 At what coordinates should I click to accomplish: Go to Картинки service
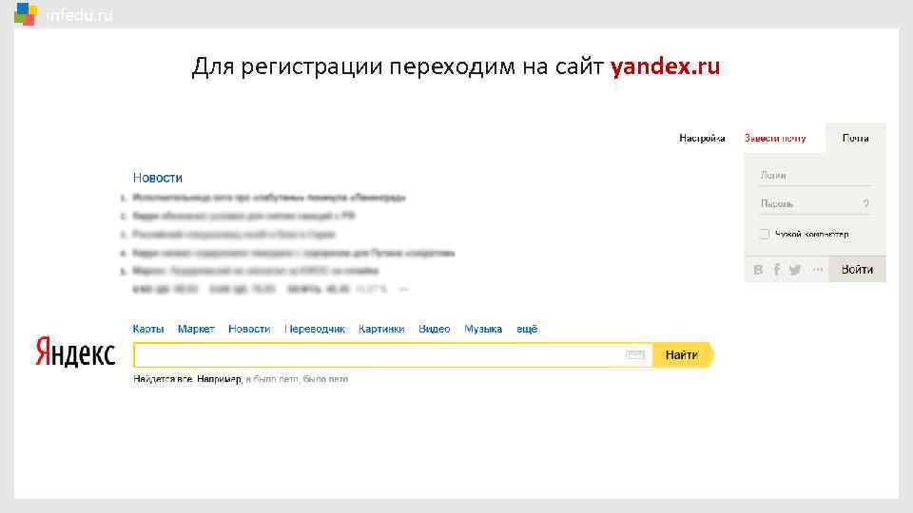381,329
